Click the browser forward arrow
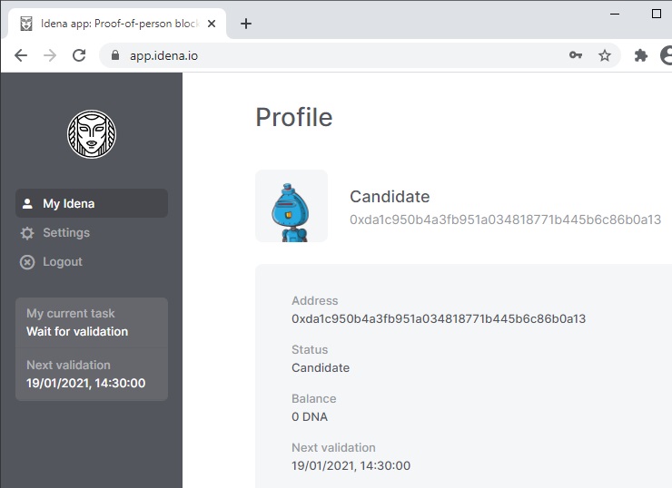 click(50, 55)
